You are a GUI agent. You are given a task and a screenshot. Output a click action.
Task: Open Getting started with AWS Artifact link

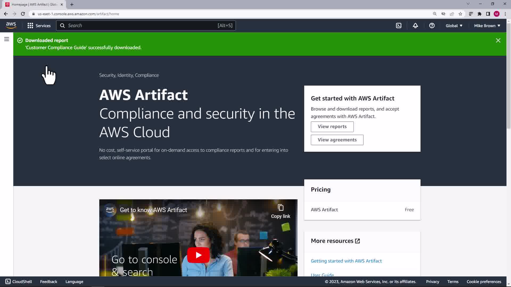346,261
